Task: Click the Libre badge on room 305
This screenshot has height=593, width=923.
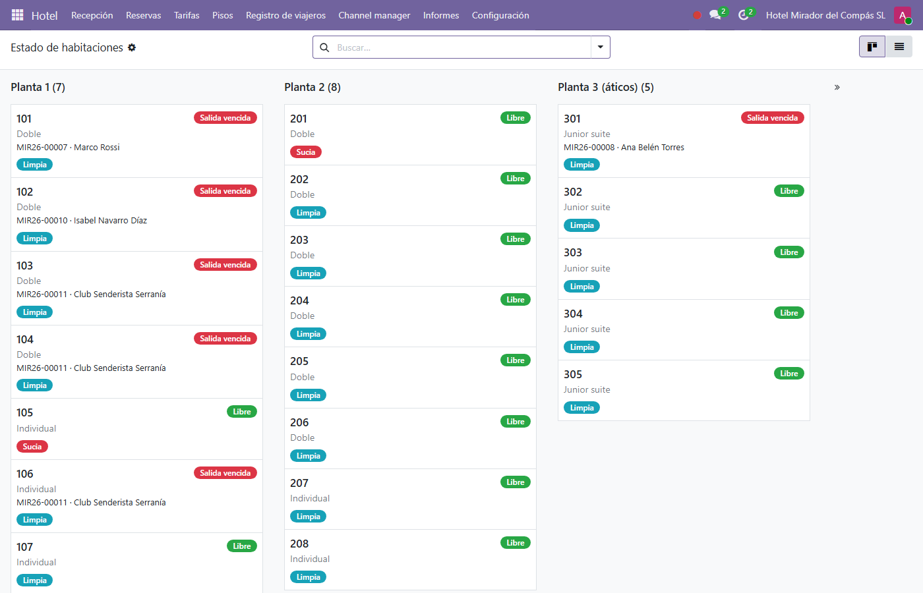Action: click(789, 374)
